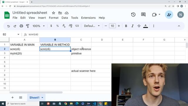Screen dimensions: 188x106
Task: Click the horizontal scrollbar below the grid
Action: tap(36, 92)
